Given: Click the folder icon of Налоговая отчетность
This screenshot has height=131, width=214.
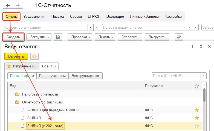Looking at the screenshot, I should [x=17, y=94].
